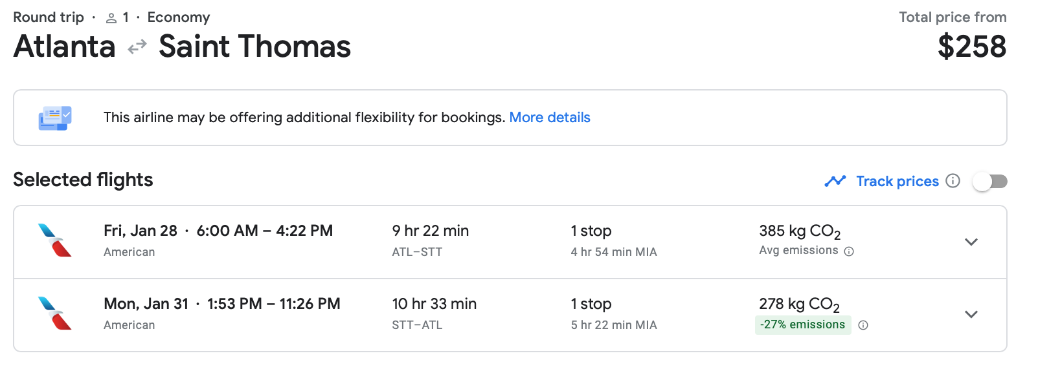This screenshot has width=1049, height=371.
Task: Expand the Fri, Jan 28 flight details
Action: point(971,242)
